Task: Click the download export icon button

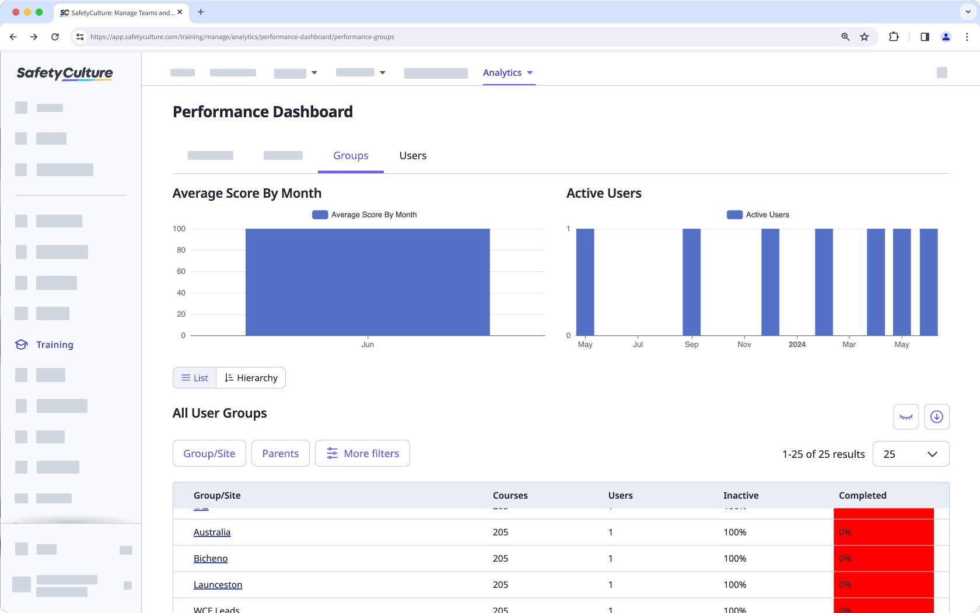Action: [936, 416]
